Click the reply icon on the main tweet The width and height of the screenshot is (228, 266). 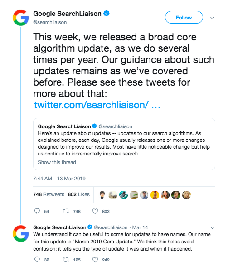pos(37,211)
